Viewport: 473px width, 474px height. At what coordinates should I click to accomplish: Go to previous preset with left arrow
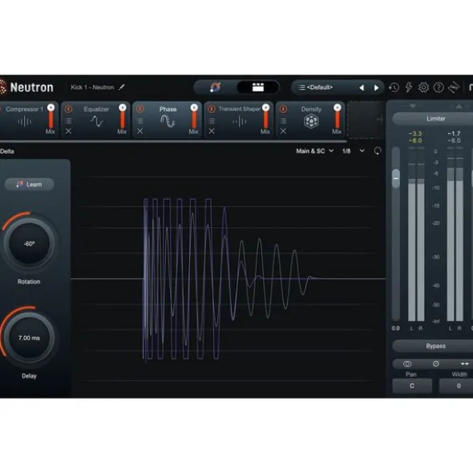point(362,88)
